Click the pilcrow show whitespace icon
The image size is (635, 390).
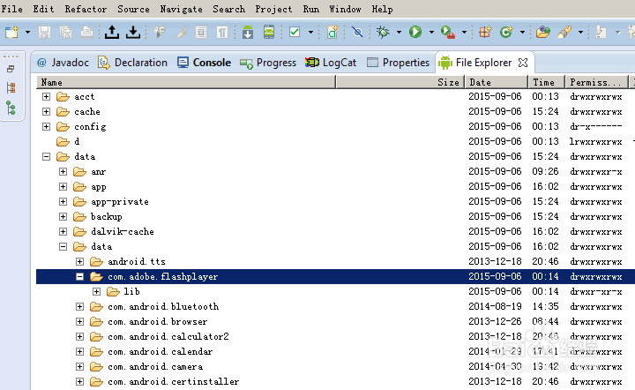click(222, 32)
